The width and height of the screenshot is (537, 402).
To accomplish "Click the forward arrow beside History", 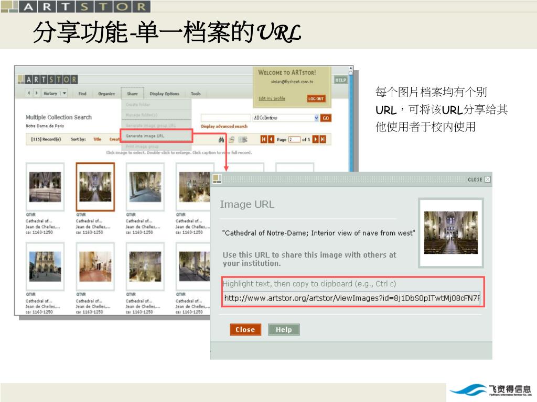I will pos(36,93).
